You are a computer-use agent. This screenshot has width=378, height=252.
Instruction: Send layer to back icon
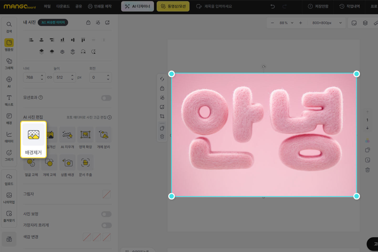73,52
